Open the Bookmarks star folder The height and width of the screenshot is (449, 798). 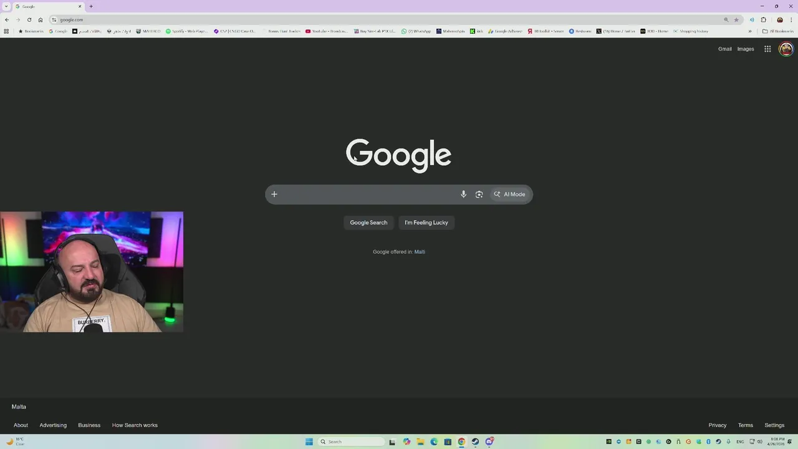[31, 31]
